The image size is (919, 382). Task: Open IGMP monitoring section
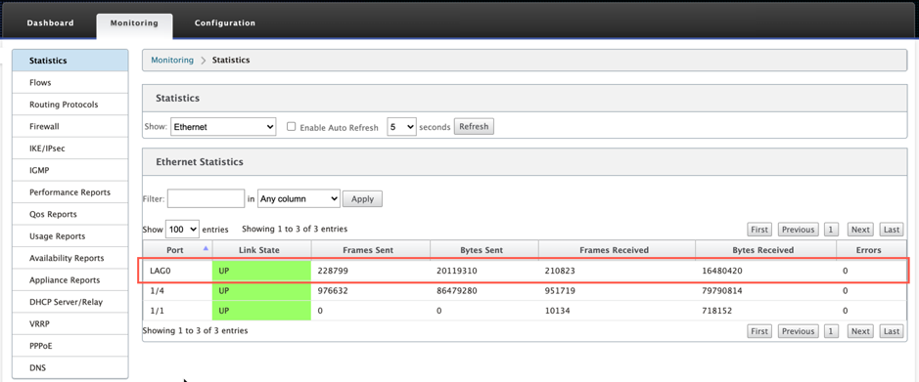tap(70, 170)
